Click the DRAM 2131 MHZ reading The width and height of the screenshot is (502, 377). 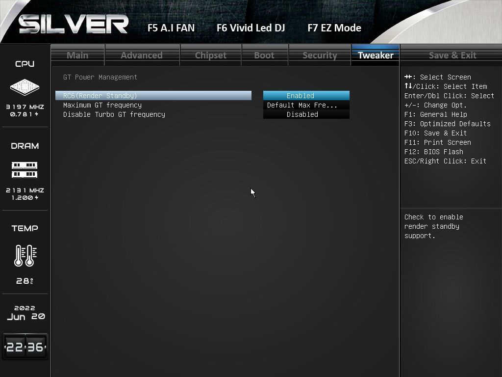tap(25, 190)
